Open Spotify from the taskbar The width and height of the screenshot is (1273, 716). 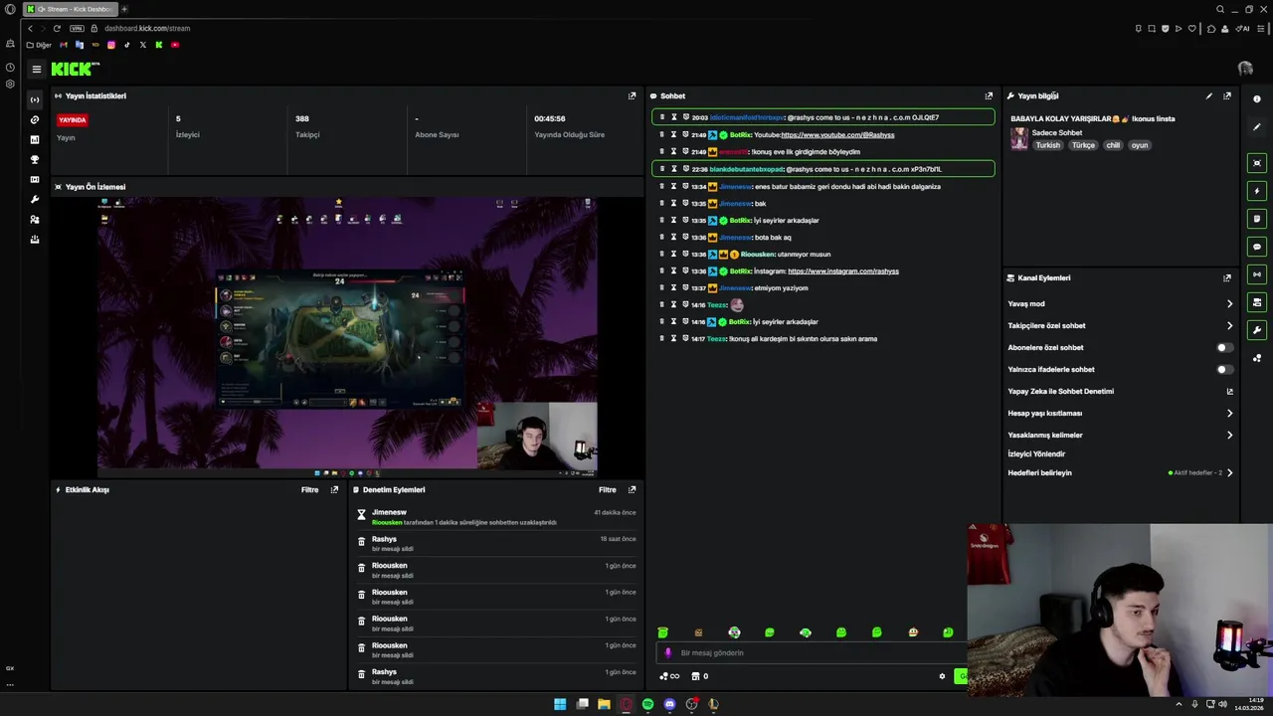point(647,704)
